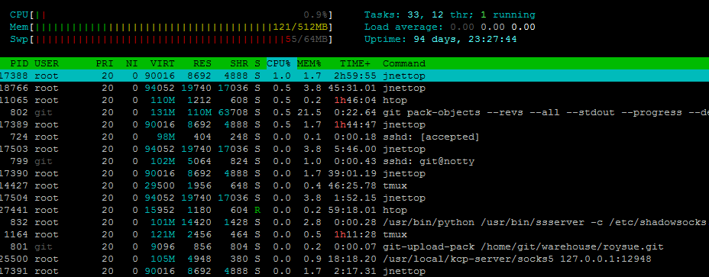Image resolution: width=709 pixels, height=277 pixels.
Task: Click the 46:25.78 time value
Action: coord(351,185)
